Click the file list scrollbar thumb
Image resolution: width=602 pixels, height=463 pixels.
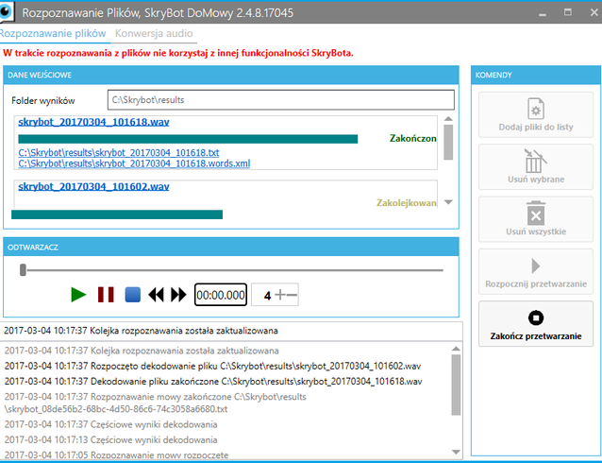[448, 142]
